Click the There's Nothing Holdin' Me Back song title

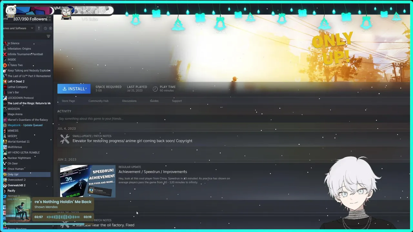(x=63, y=202)
